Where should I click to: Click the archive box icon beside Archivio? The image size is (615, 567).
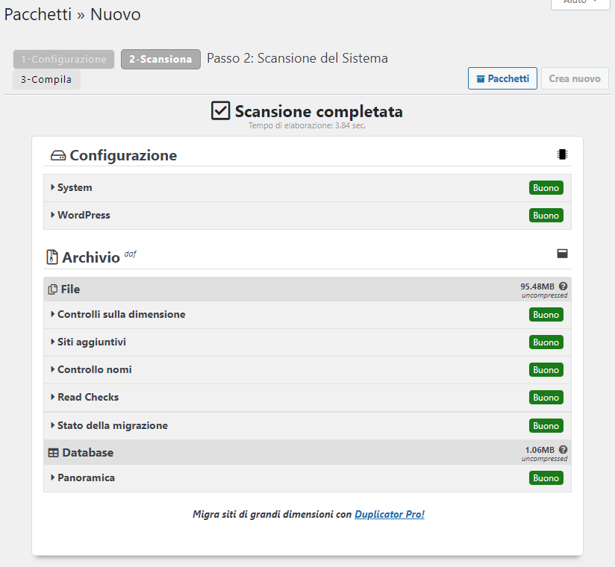[x=562, y=254]
